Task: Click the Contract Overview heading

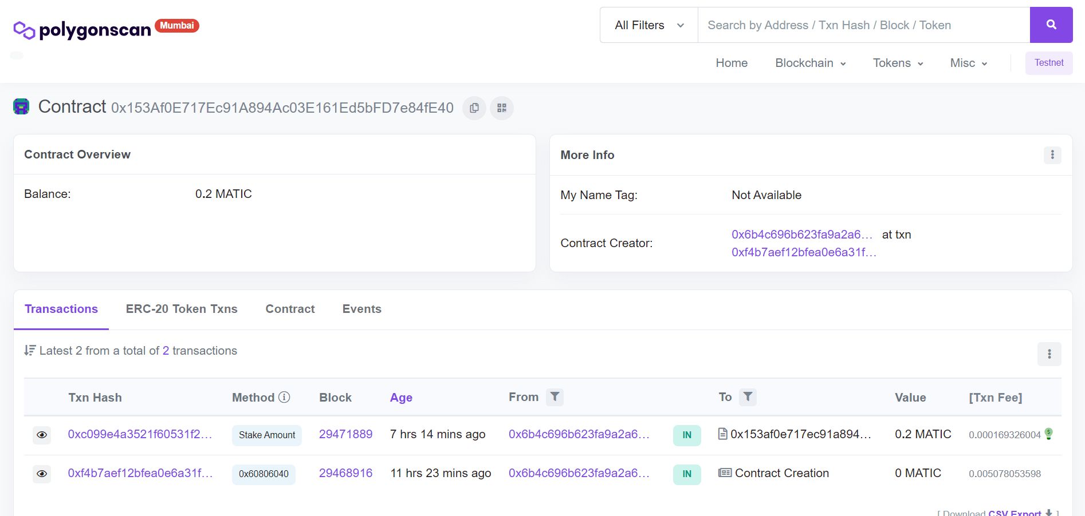Action: tap(77, 154)
